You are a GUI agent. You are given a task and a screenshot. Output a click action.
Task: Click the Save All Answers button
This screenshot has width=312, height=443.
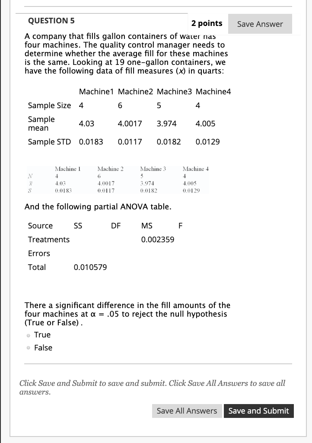pyautogui.click(x=187, y=411)
